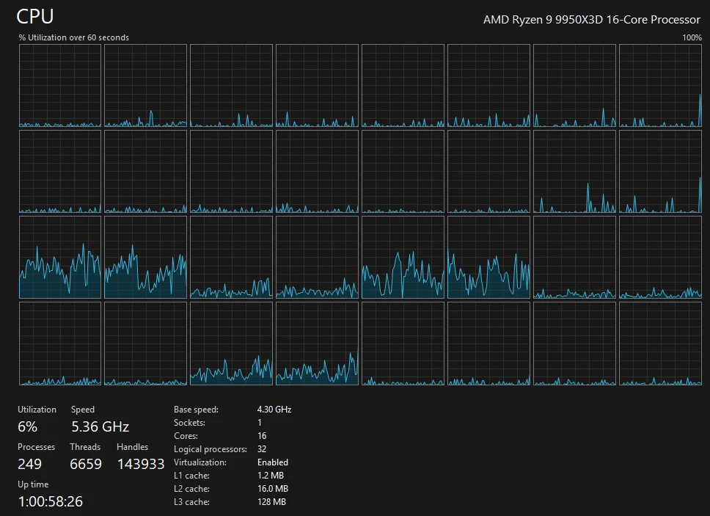Click the last graph in the top row
Screen dimensions: 710x516
pyautogui.click(x=660, y=86)
